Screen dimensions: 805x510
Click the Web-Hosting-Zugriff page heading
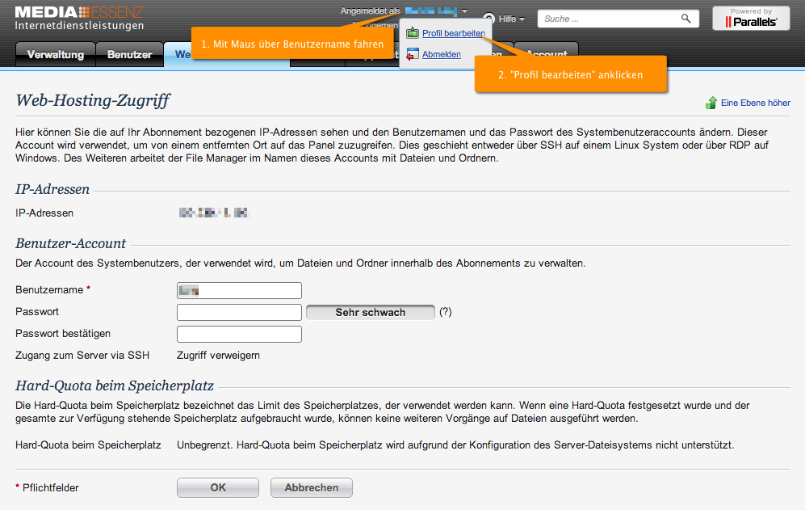coord(92,100)
